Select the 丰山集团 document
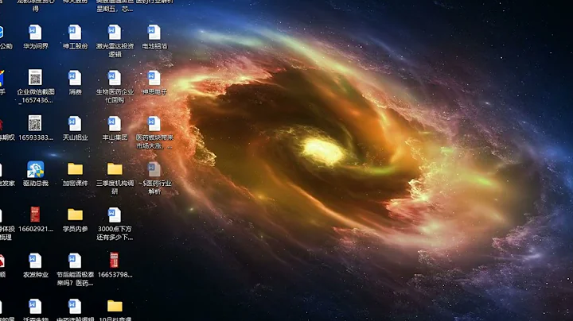 coord(115,124)
